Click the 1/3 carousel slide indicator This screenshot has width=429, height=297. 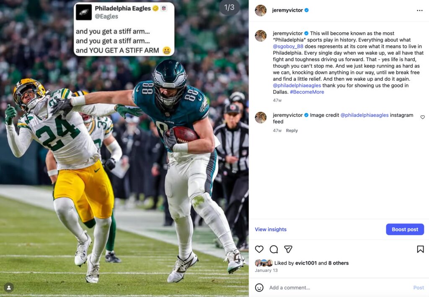pyautogui.click(x=229, y=8)
